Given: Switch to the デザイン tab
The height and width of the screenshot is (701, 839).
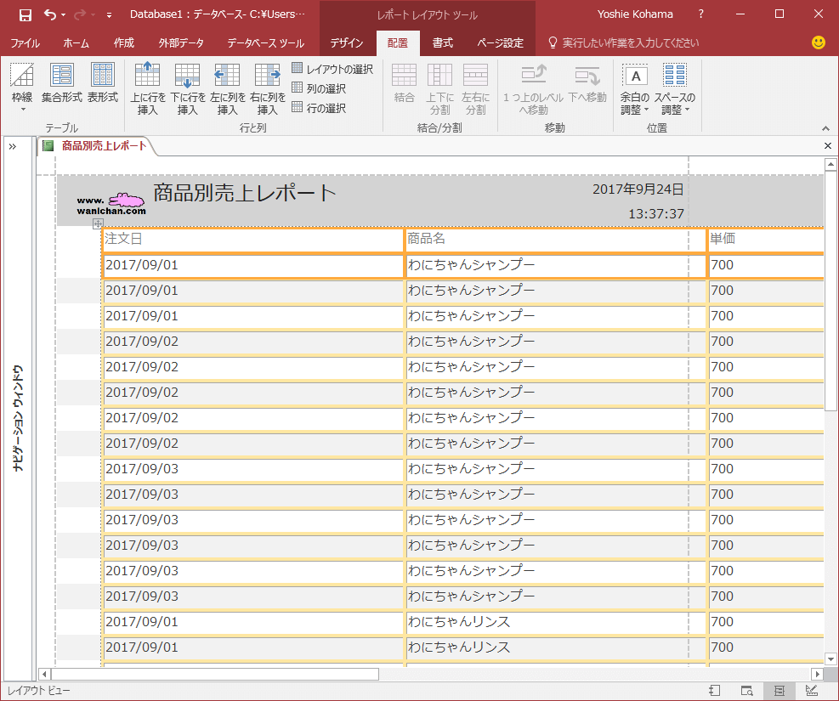Looking at the screenshot, I should click(x=347, y=42).
